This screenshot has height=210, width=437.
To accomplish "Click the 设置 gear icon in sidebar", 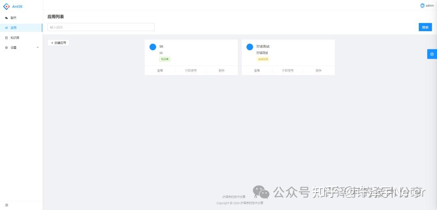I will [x=6, y=48].
